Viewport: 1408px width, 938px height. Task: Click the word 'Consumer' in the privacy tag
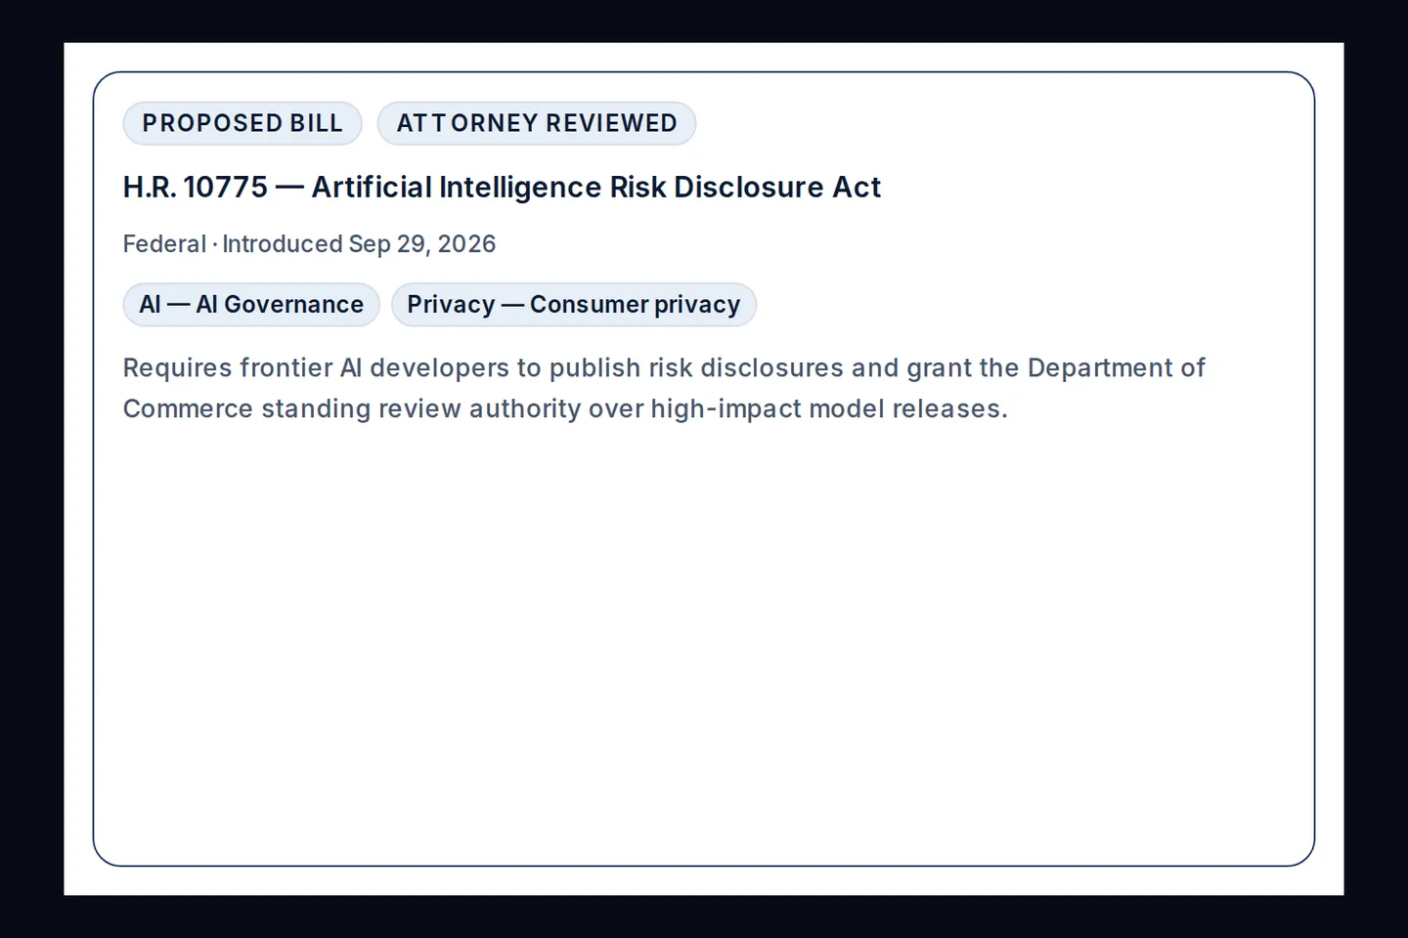tap(589, 305)
